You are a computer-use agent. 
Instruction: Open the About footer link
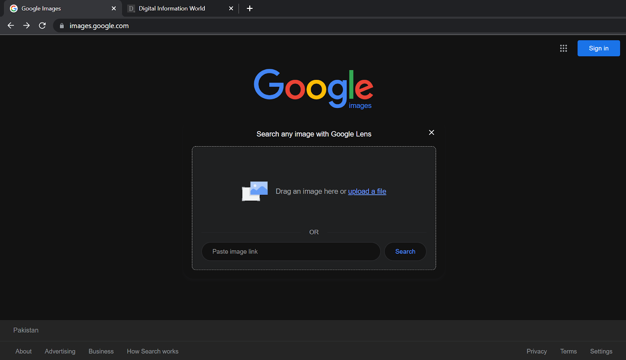[23, 351]
